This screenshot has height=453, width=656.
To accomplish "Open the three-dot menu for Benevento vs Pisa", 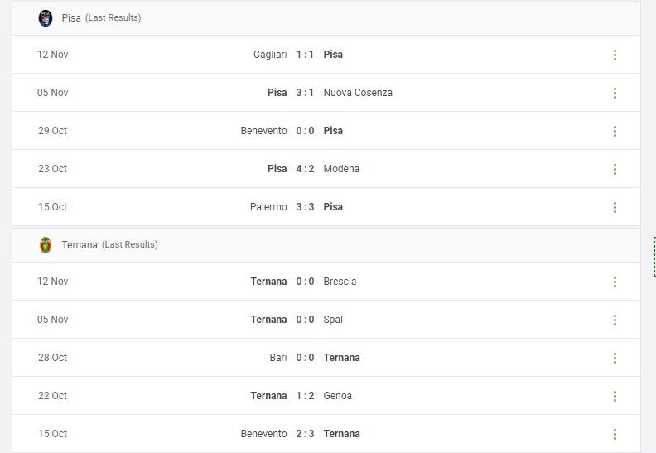I will [615, 131].
